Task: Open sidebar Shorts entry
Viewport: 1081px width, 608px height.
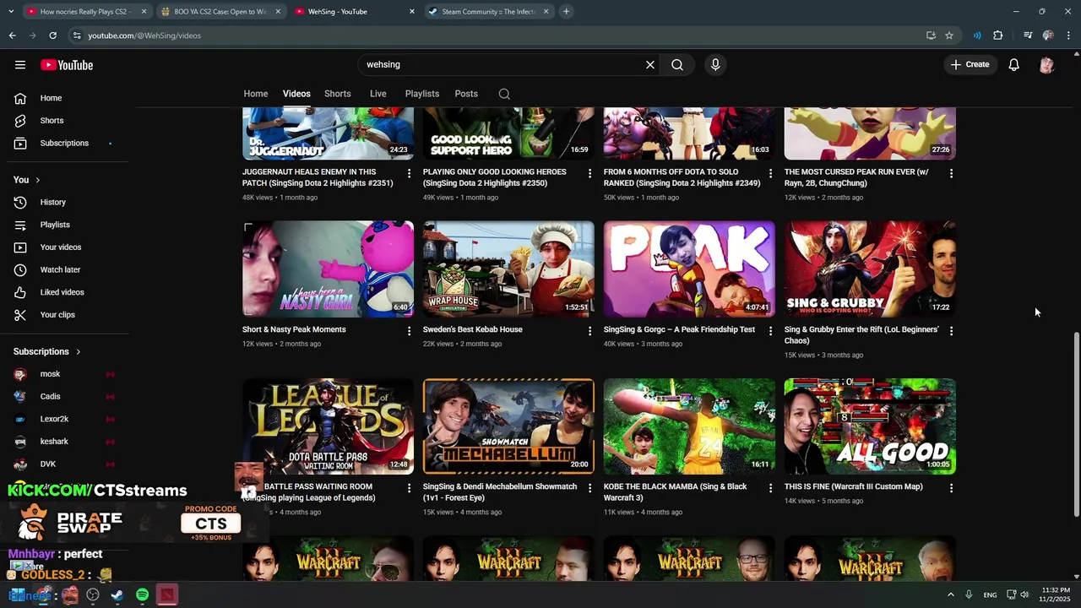Action: pyautogui.click(x=52, y=121)
